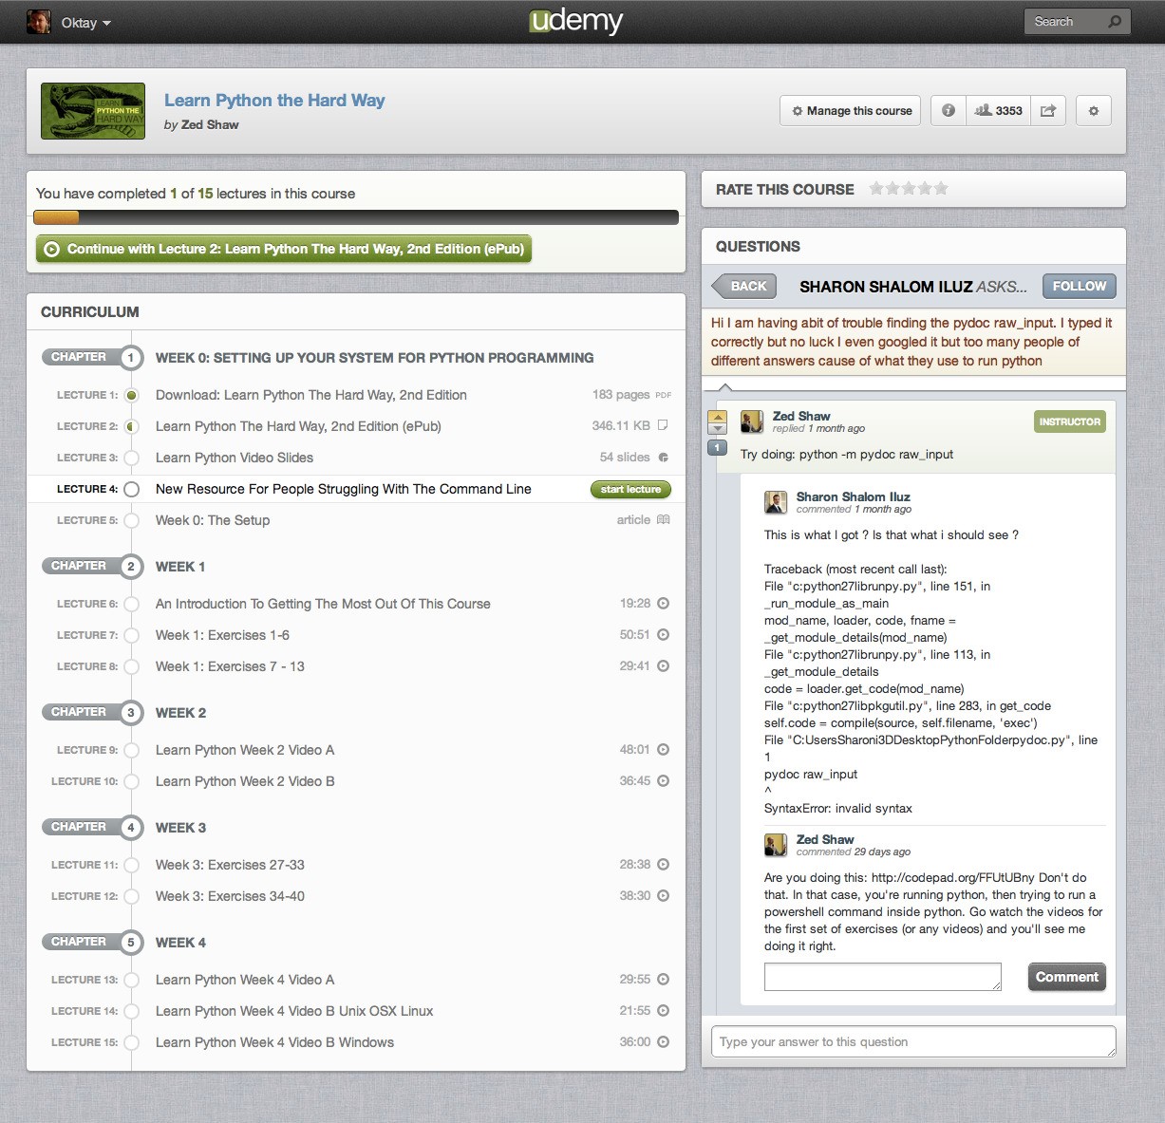The width and height of the screenshot is (1165, 1123).
Task: Click the slides icon for Lecture 3
Action: 663,458
